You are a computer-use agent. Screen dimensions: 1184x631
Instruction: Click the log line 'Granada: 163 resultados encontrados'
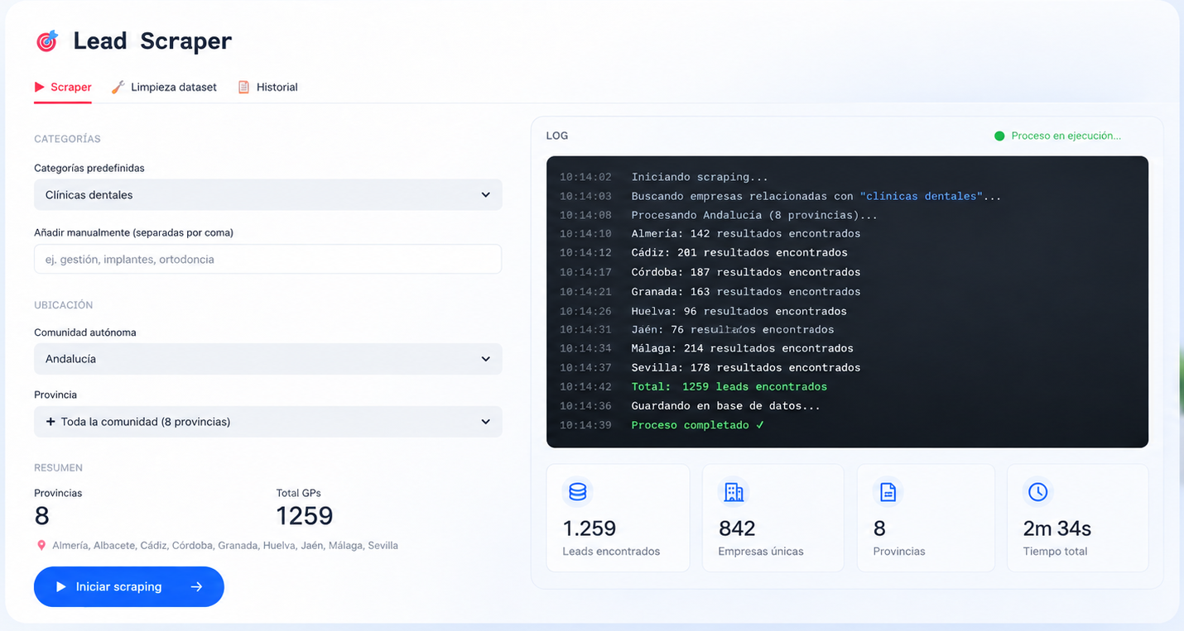click(x=745, y=292)
